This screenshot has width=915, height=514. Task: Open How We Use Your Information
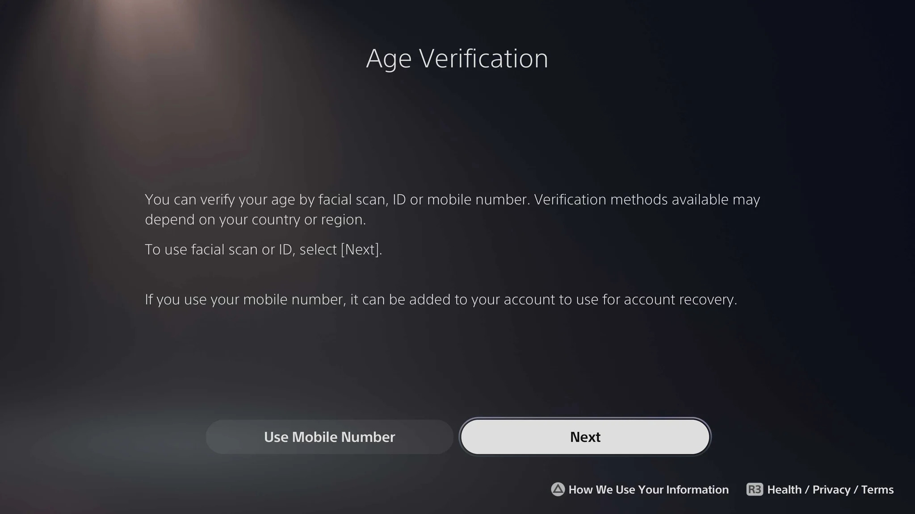[649, 489]
